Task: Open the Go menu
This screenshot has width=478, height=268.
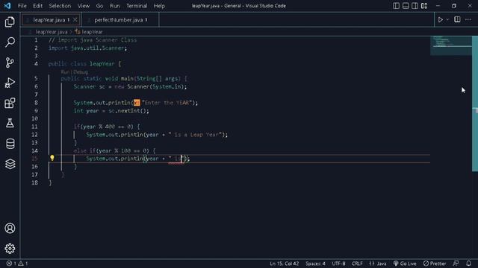Action: (x=99, y=6)
